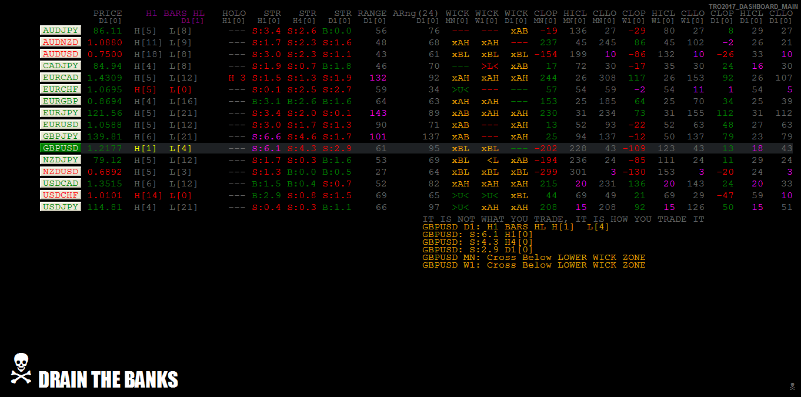Click the CADJPY price 84.94
Viewport: 801px width, 397px height.
point(108,66)
